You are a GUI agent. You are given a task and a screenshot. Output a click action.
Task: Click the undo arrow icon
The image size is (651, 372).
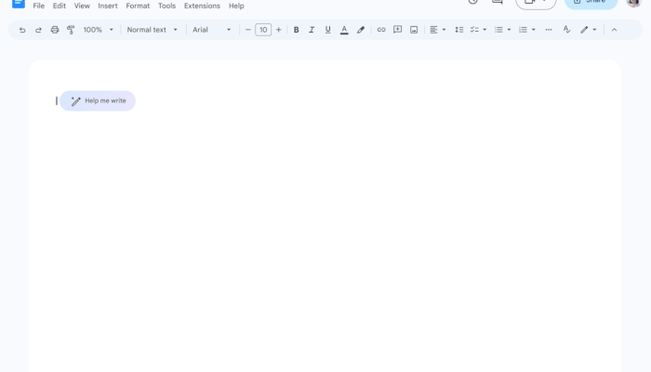click(22, 30)
